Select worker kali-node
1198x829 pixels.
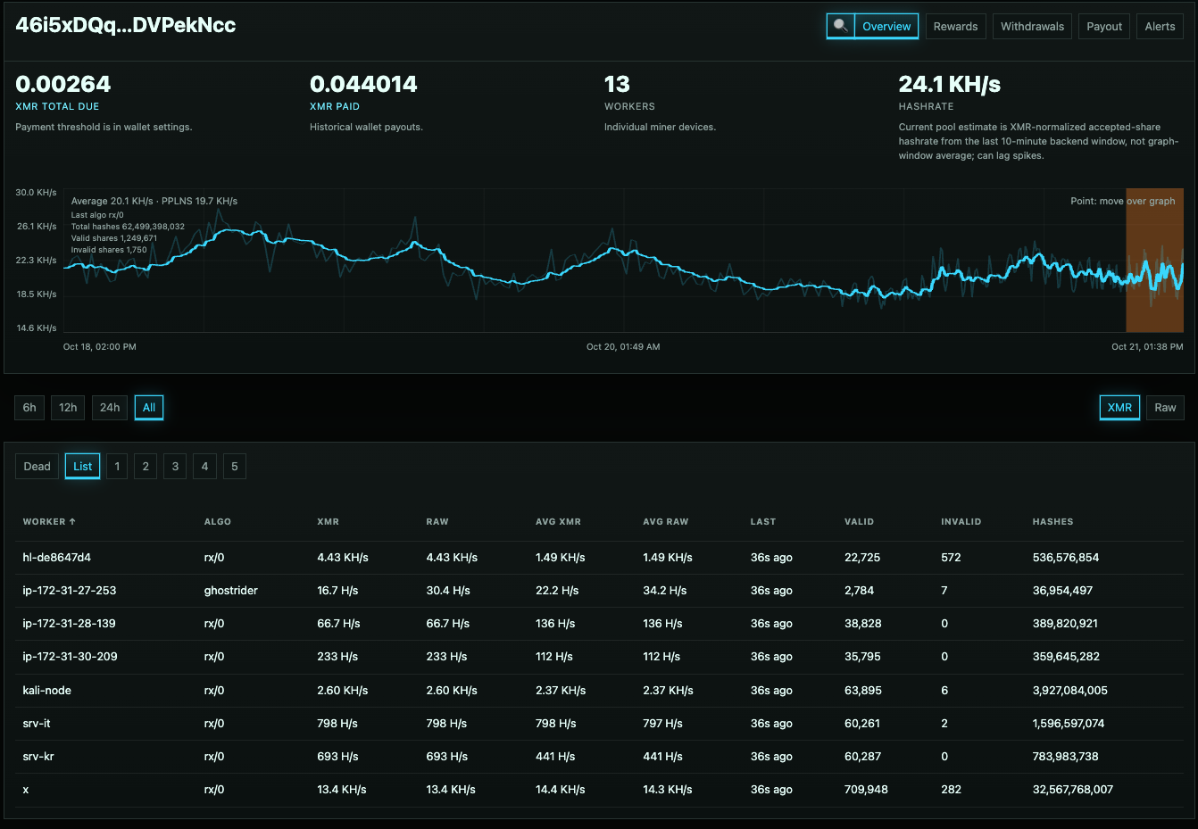pyautogui.click(x=47, y=691)
